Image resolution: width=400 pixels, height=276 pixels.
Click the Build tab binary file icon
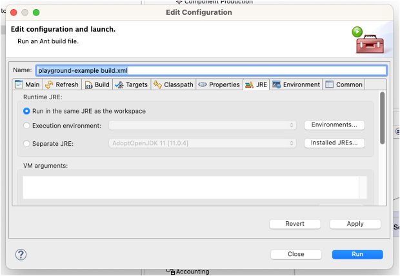click(x=88, y=85)
